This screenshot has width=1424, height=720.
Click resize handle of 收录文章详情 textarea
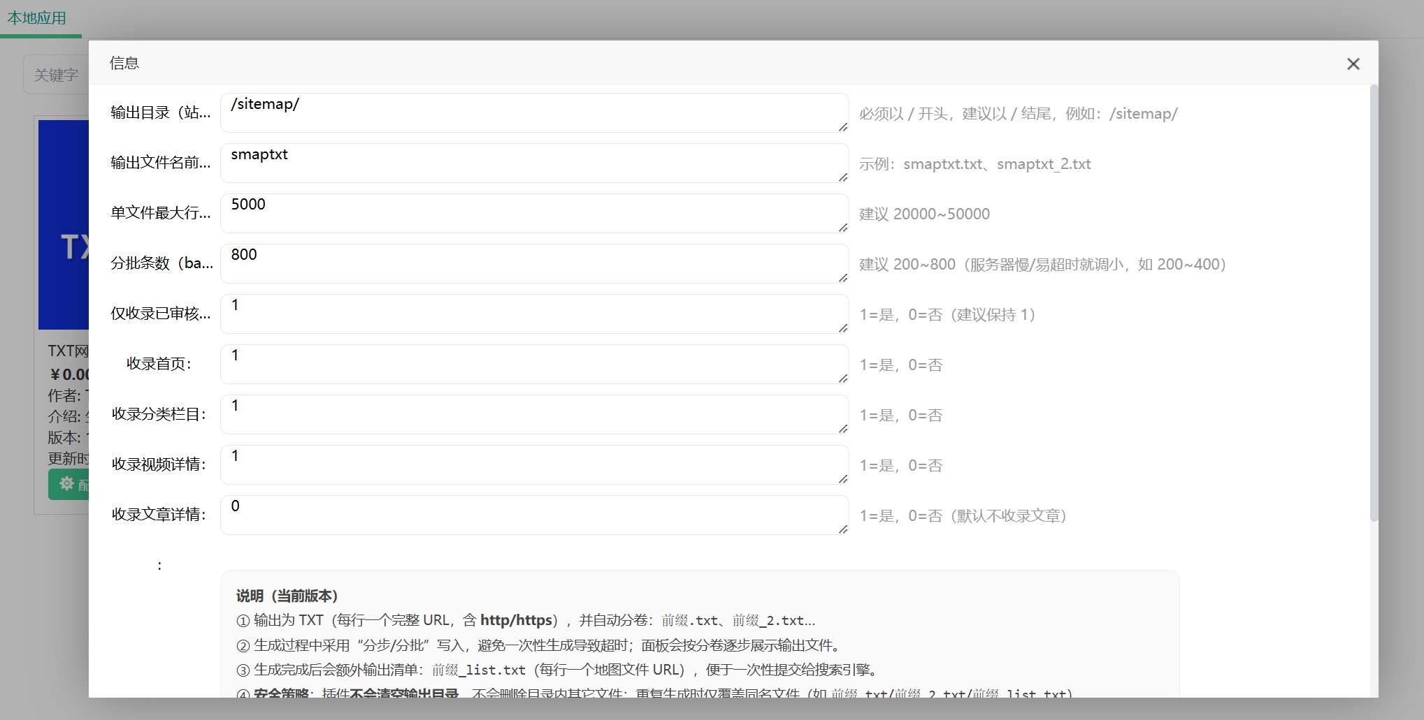tap(843, 529)
